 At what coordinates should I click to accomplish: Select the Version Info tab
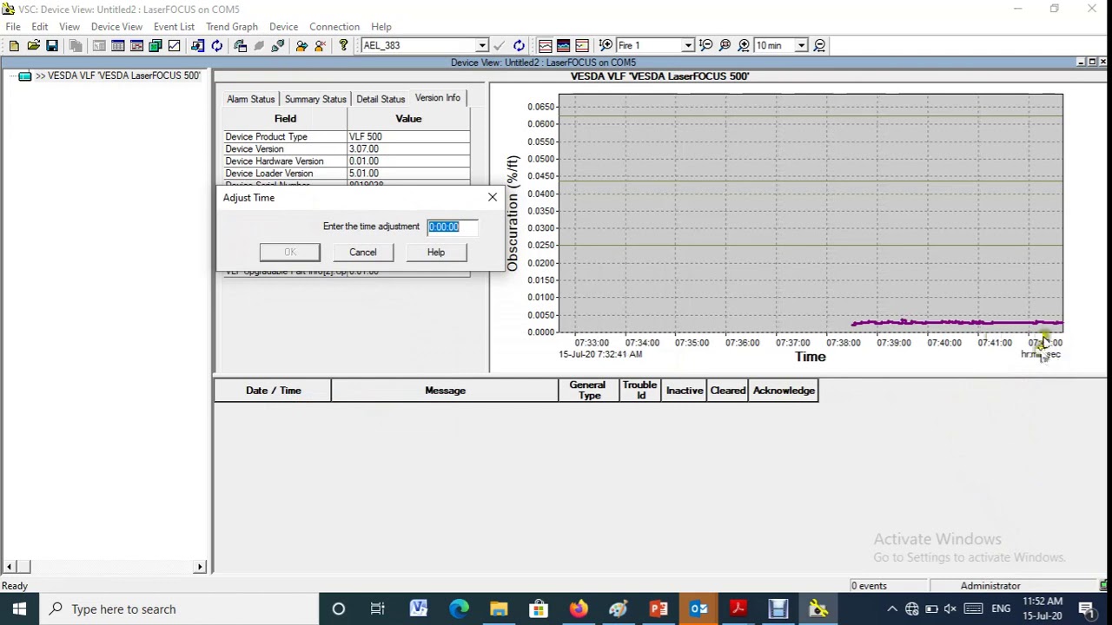click(438, 98)
